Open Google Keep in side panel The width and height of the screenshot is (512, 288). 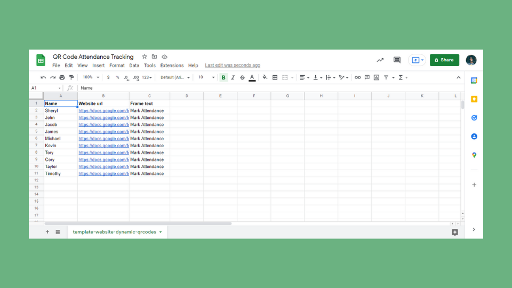[474, 99]
